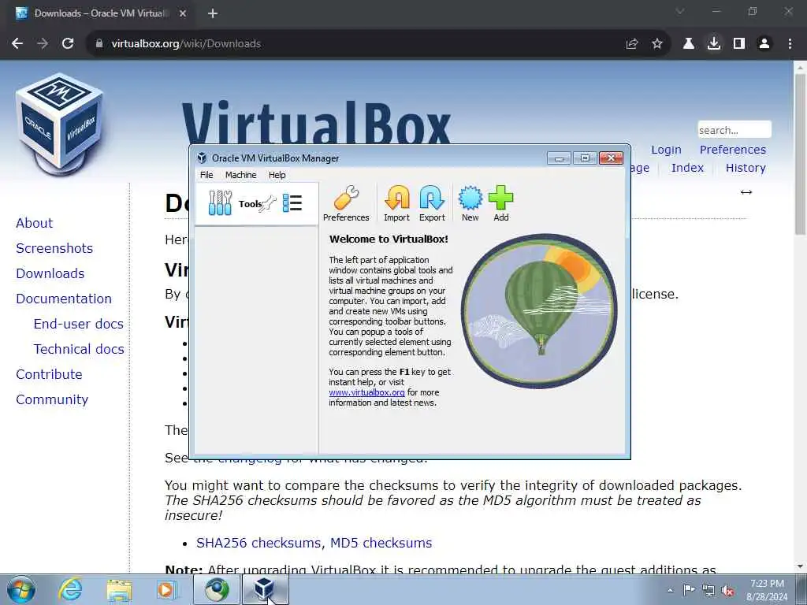Viewport: 807px width, 605px height.
Task: Open the Tools list menu icon
Action: coord(292,203)
